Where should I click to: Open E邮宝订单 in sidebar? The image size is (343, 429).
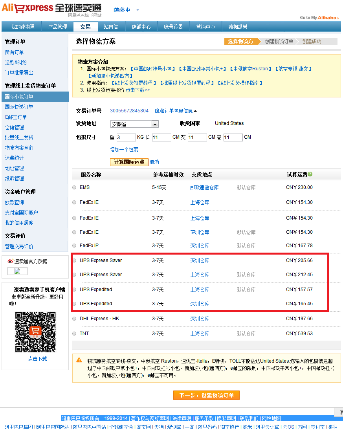tap(16, 117)
